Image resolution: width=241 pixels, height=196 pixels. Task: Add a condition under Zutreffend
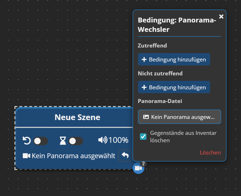pyautogui.click(x=174, y=59)
